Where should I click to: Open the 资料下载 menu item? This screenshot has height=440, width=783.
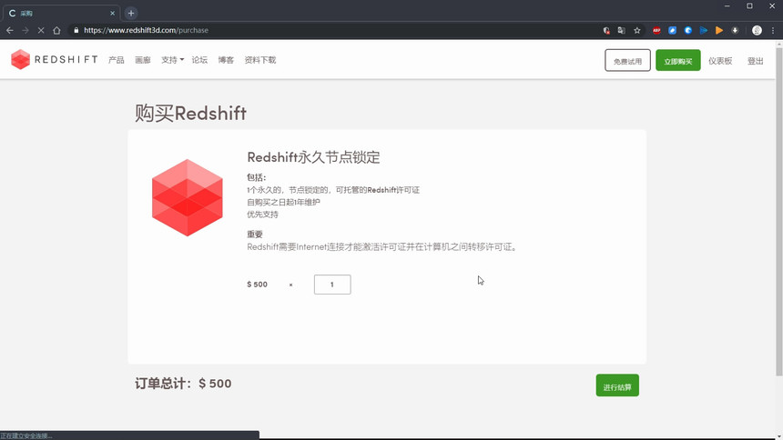click(260, 60)
